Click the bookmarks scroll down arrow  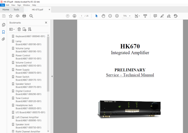click(48, 131)
